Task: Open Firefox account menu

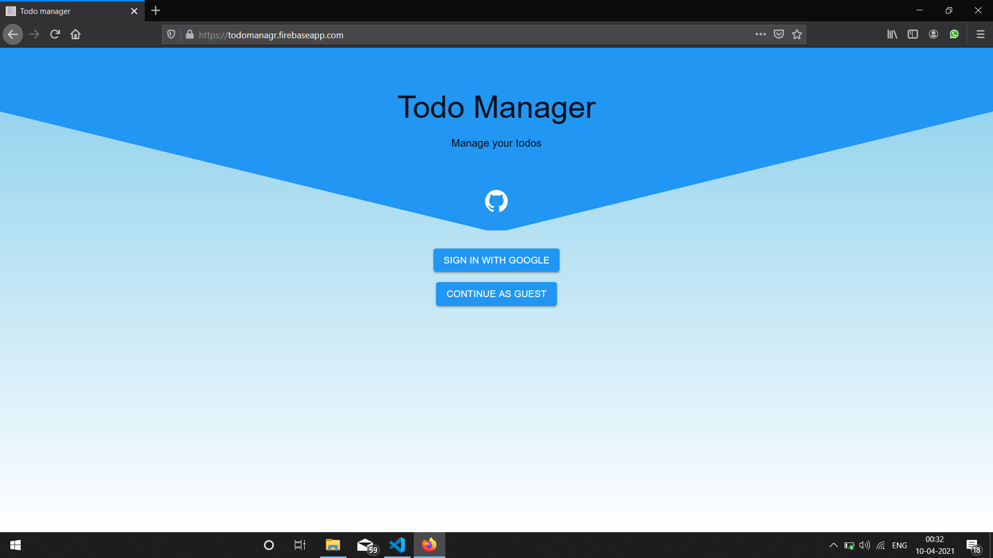Action: tap(934, 35)
